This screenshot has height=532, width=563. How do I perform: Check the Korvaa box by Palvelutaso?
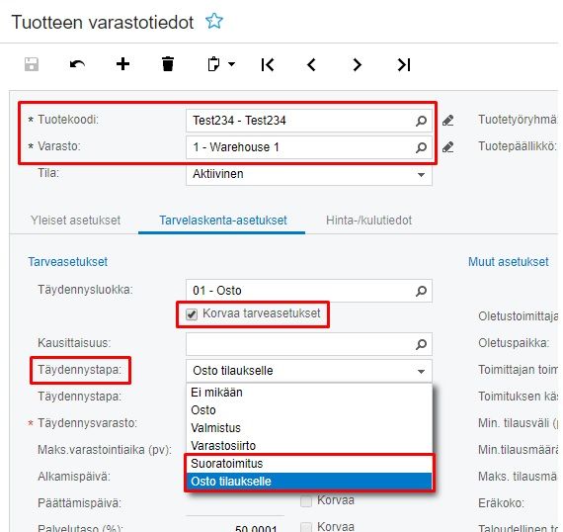(x=306, y=527)
